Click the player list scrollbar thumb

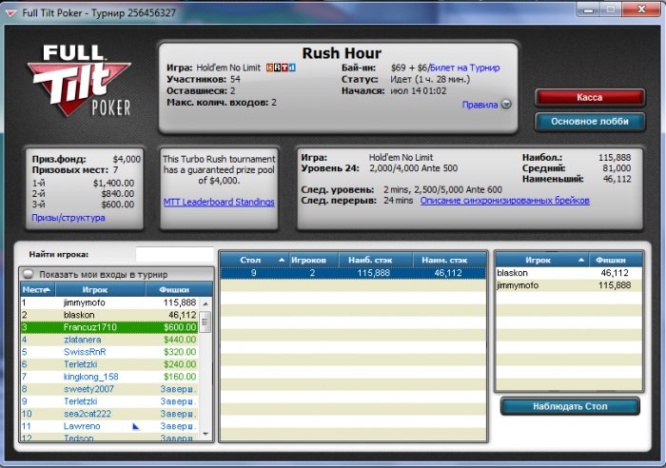pos(206,322)
